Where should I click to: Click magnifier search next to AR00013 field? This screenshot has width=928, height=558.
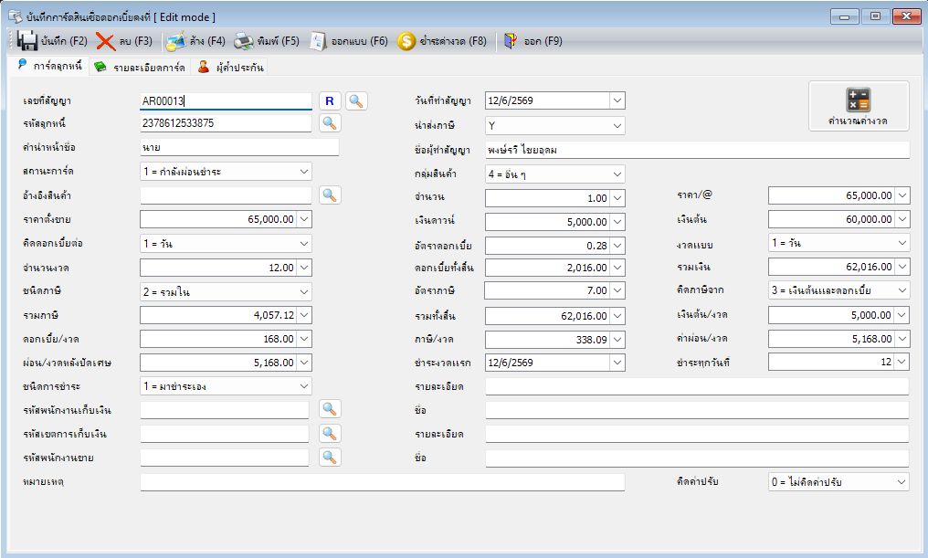[x=355, y=101]
